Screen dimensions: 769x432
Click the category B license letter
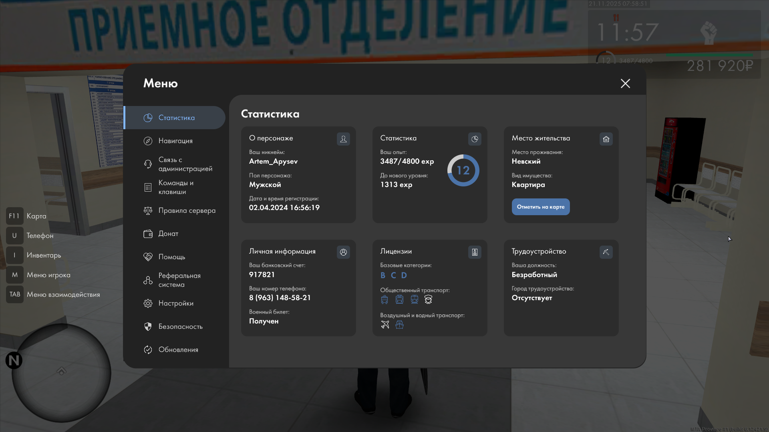click(383, 275)
